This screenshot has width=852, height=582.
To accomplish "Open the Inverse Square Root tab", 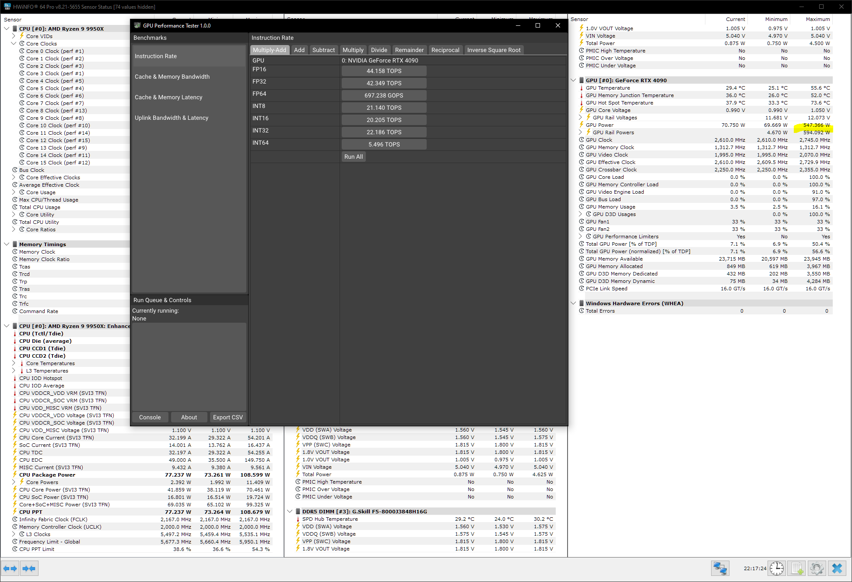I will point(493,50).
